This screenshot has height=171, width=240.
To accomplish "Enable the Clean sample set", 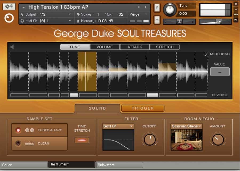I will tap(18, 143).
